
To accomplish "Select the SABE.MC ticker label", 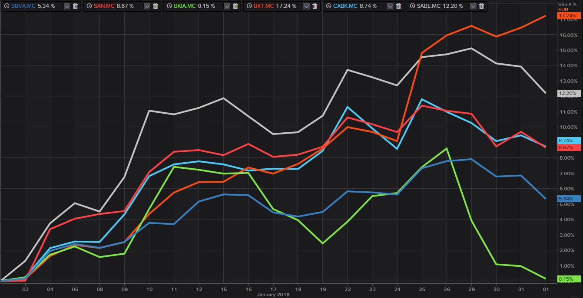I will tap(429, 6).
